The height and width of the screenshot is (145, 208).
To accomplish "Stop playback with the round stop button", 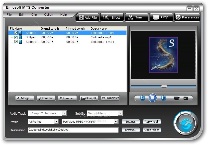I will pos(153,98).
